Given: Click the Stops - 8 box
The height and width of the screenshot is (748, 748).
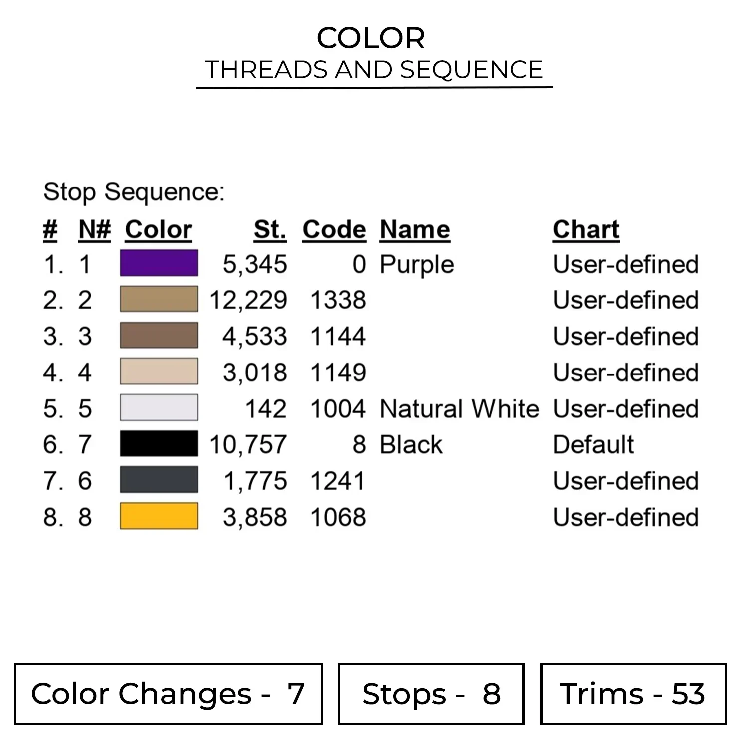Looking at the screenshot, I should tap(431, 694).
